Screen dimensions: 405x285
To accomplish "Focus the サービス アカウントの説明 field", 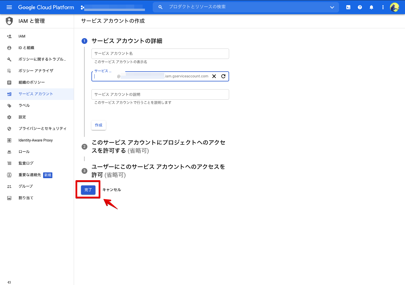I will tap(160, 94).
